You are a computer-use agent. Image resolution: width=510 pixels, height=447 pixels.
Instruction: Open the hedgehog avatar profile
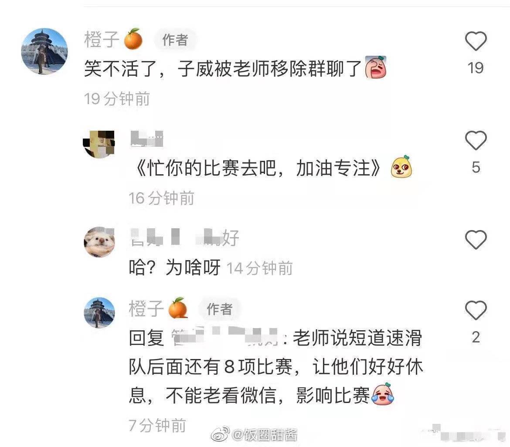point(99,242)
